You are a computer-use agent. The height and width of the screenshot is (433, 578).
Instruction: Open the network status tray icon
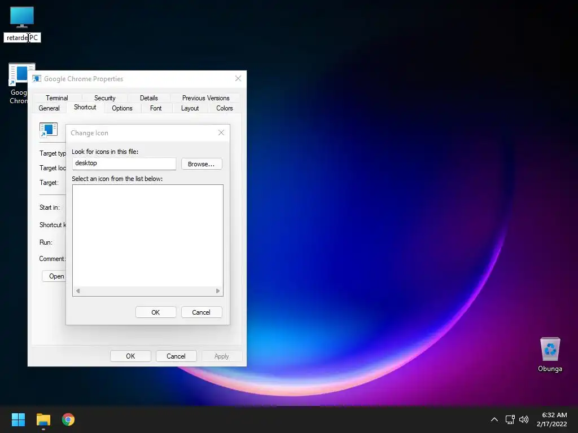coord(510,419)
